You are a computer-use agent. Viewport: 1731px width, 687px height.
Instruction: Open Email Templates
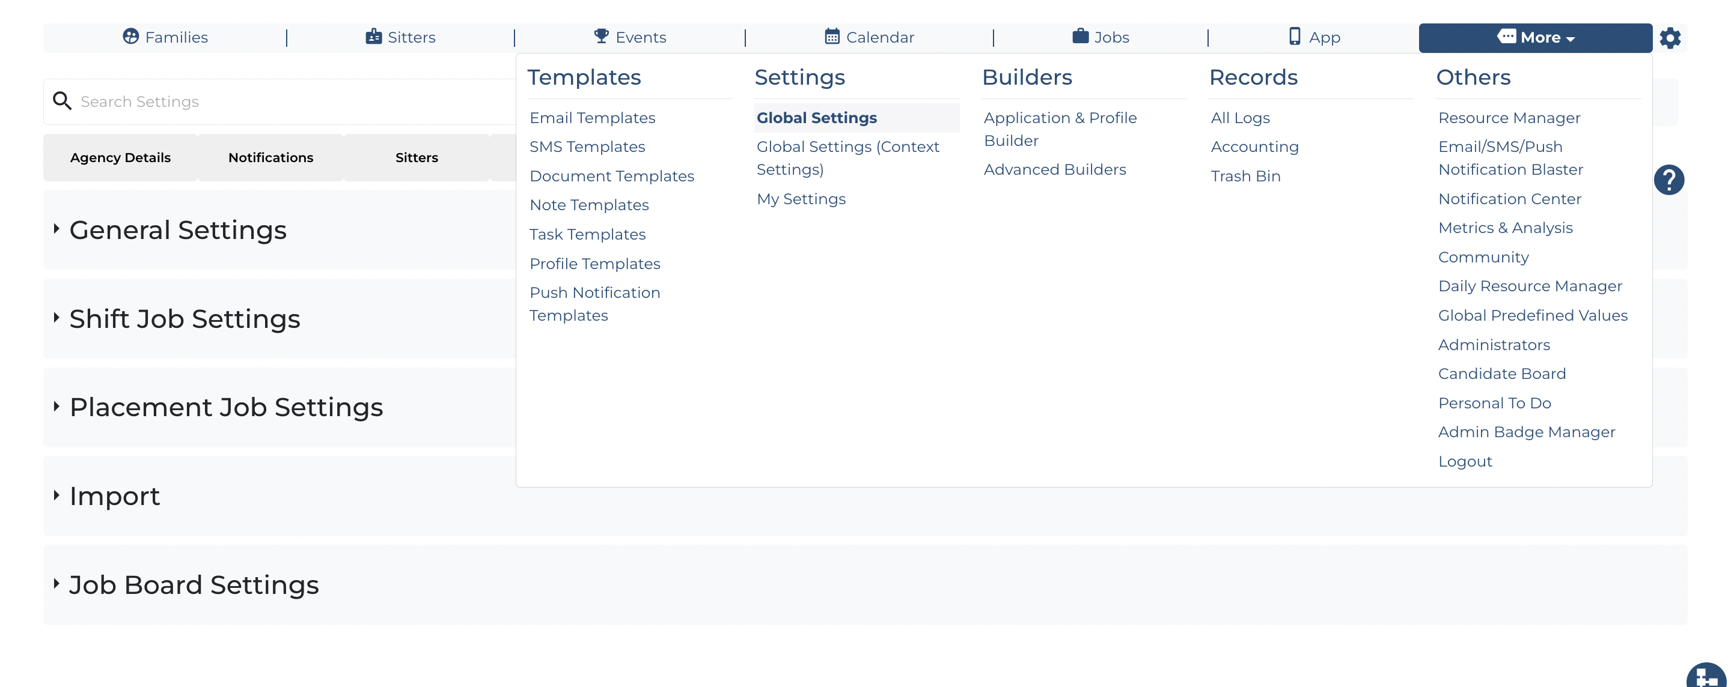click(592, 118)
